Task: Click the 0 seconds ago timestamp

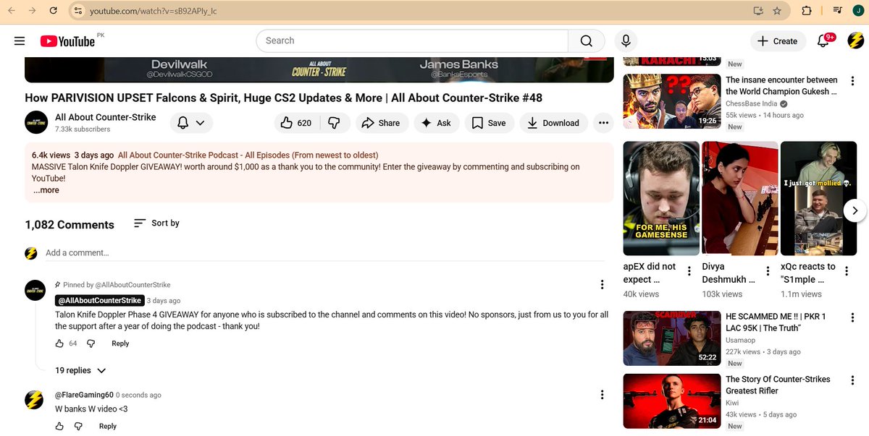Action: (138, 396)
